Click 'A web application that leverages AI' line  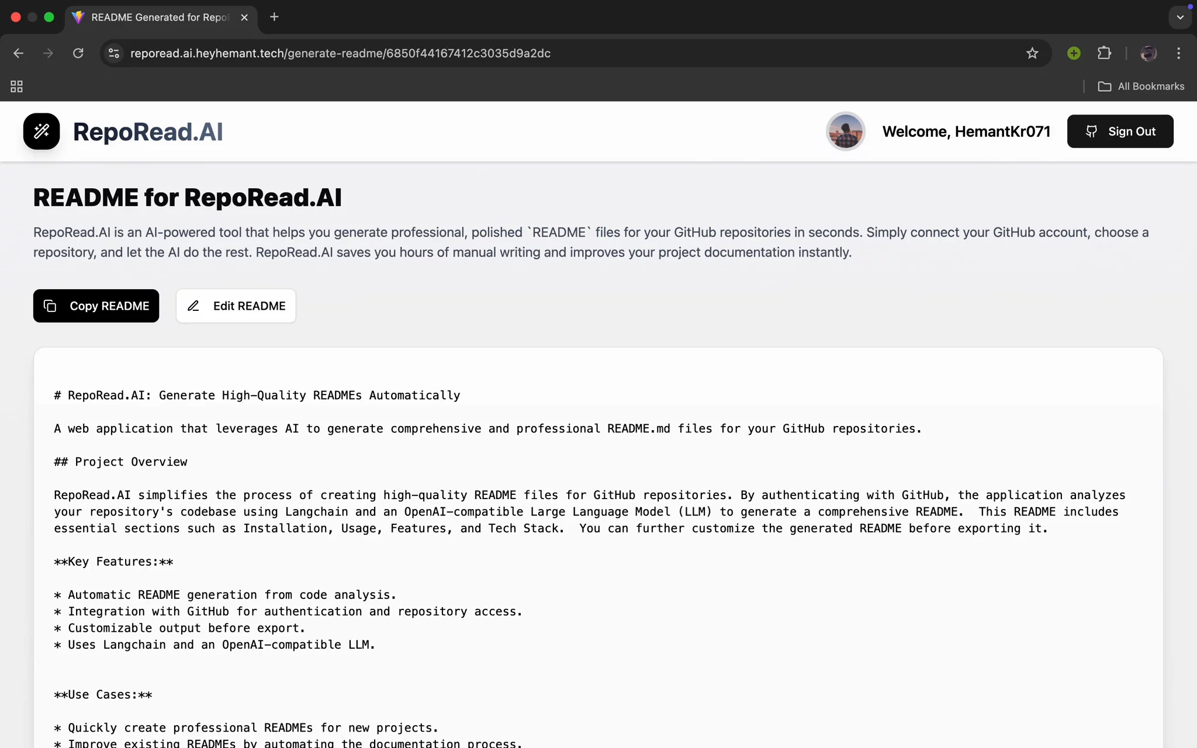(488, 429)
